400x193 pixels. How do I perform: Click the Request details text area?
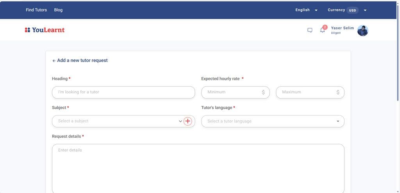(198, 169)
